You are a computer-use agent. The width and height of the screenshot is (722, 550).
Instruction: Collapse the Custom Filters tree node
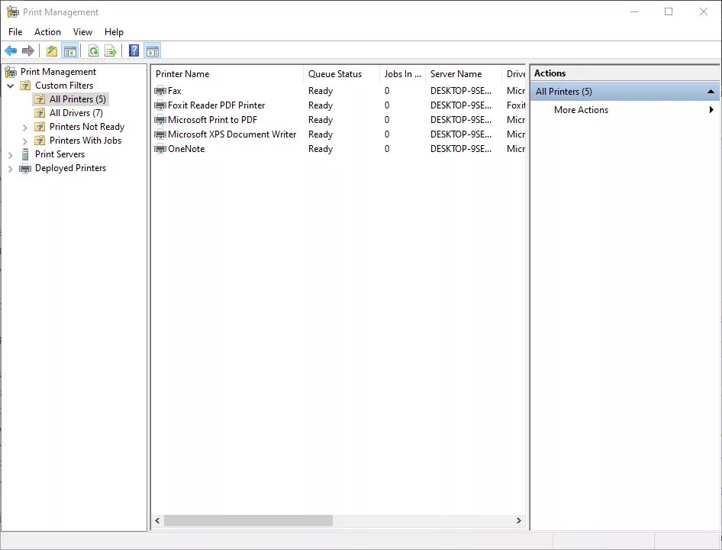pos(11,86)
